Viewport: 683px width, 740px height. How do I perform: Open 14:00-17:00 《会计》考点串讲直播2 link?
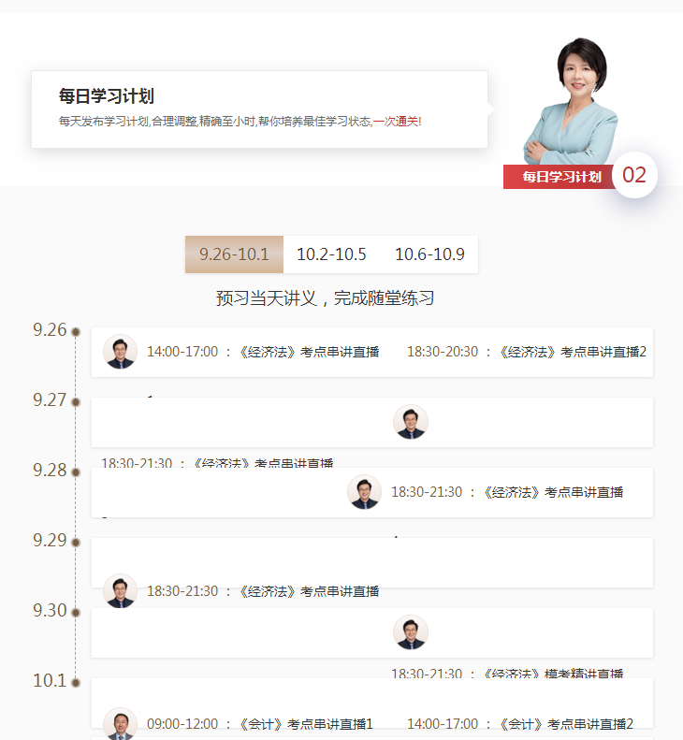519,724
